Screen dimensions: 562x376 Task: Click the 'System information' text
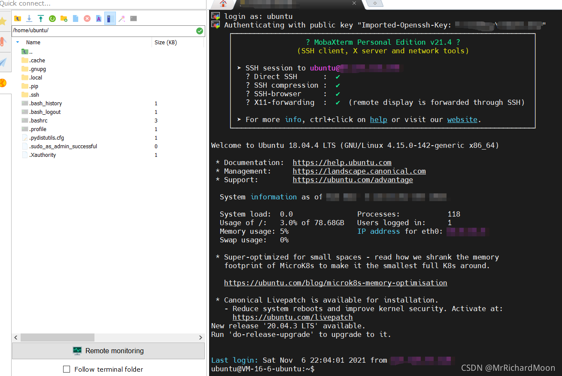click(258, 197)
